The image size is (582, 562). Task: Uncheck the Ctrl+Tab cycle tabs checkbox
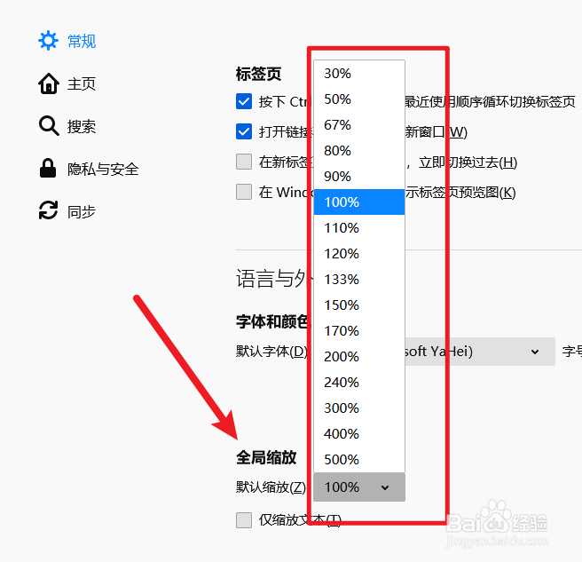tap(244, 101)
